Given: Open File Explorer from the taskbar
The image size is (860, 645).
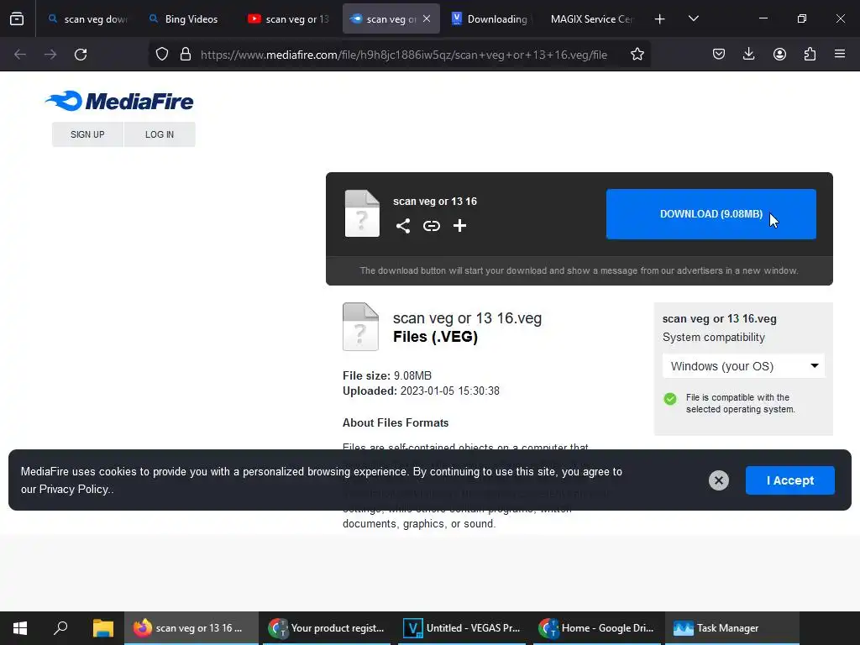Looking at the screenshot, I should (x=102, y=628).
